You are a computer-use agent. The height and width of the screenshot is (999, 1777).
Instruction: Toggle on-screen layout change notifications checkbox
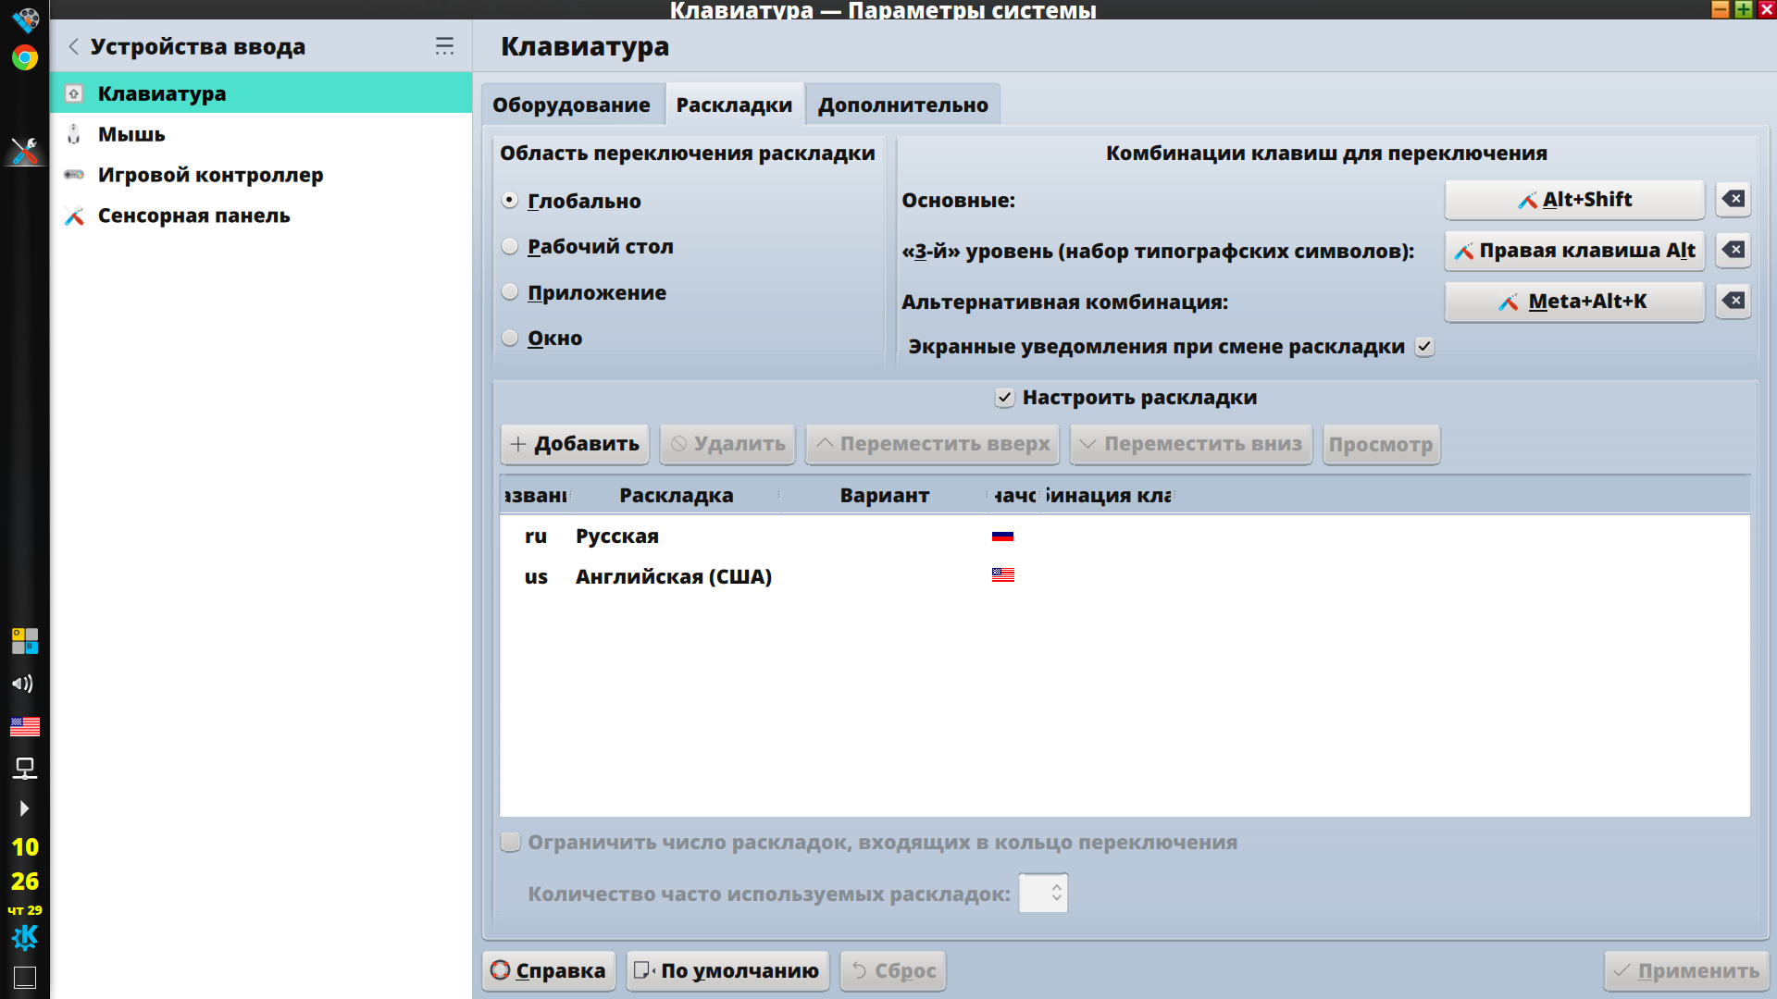(x=1424, y=347)
